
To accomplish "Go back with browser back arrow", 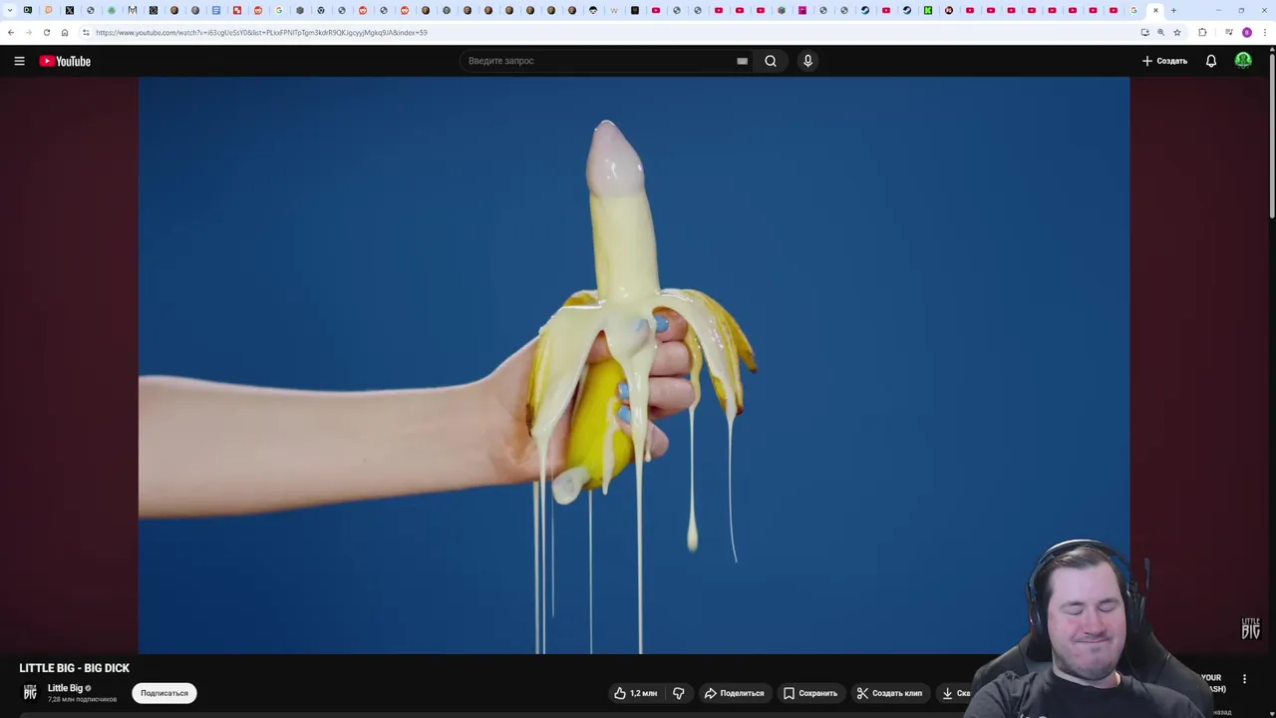I will (x=11, y=32).
